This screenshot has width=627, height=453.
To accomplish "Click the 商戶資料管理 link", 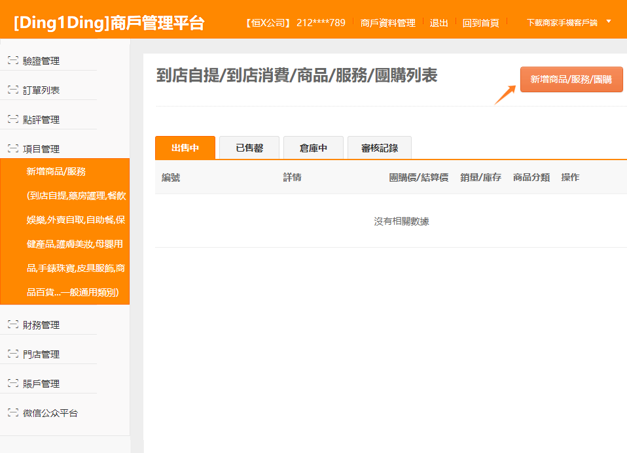I will (x=387, y=23).
